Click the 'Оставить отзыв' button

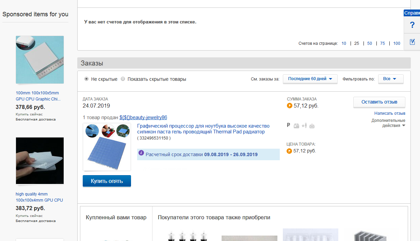tap(379, 102)
